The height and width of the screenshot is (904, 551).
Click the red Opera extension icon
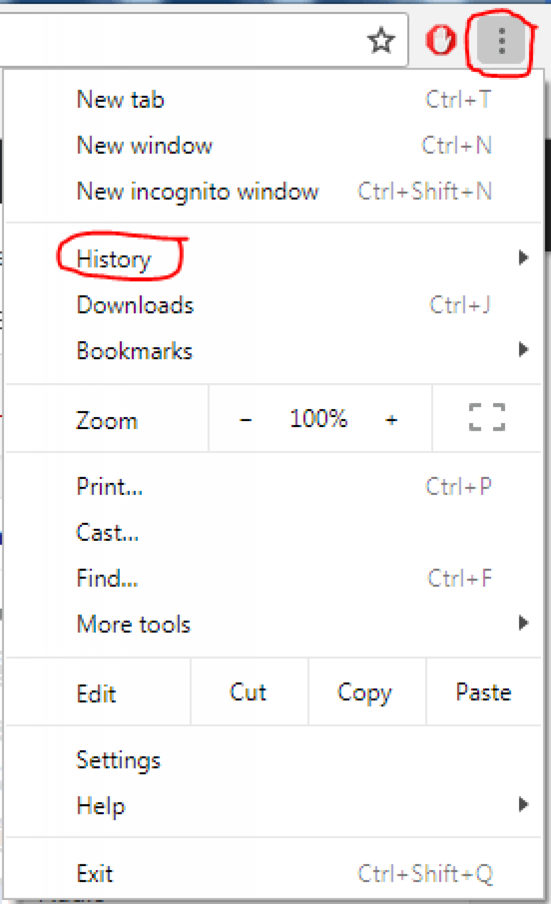tap(440, 41)
